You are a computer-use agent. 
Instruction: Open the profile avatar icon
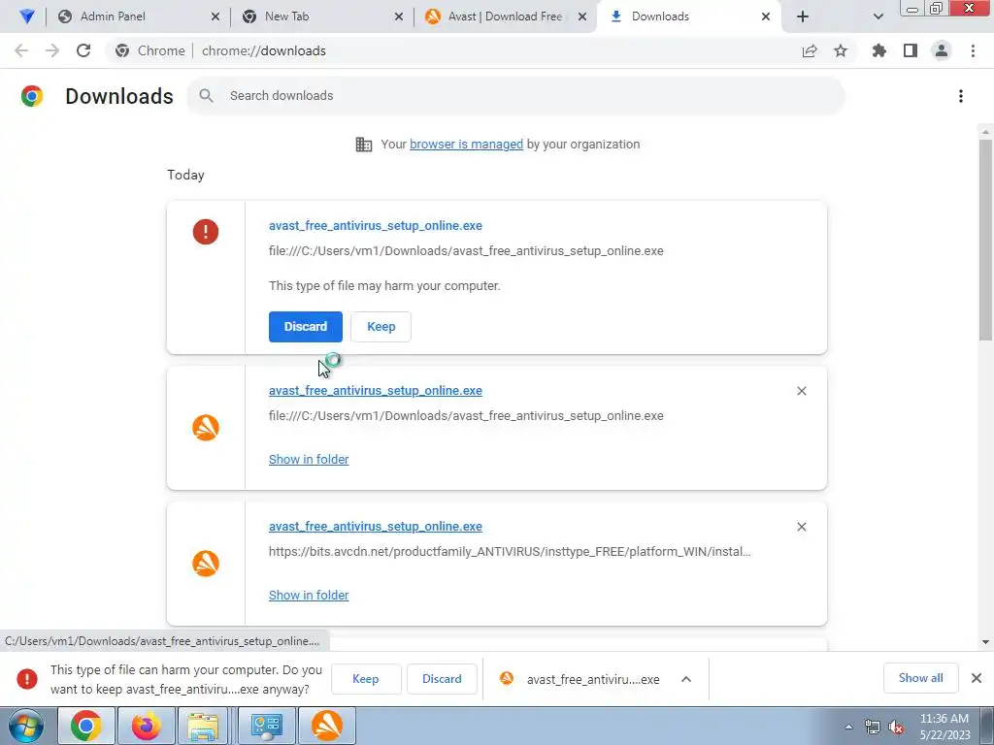(942, 50)
